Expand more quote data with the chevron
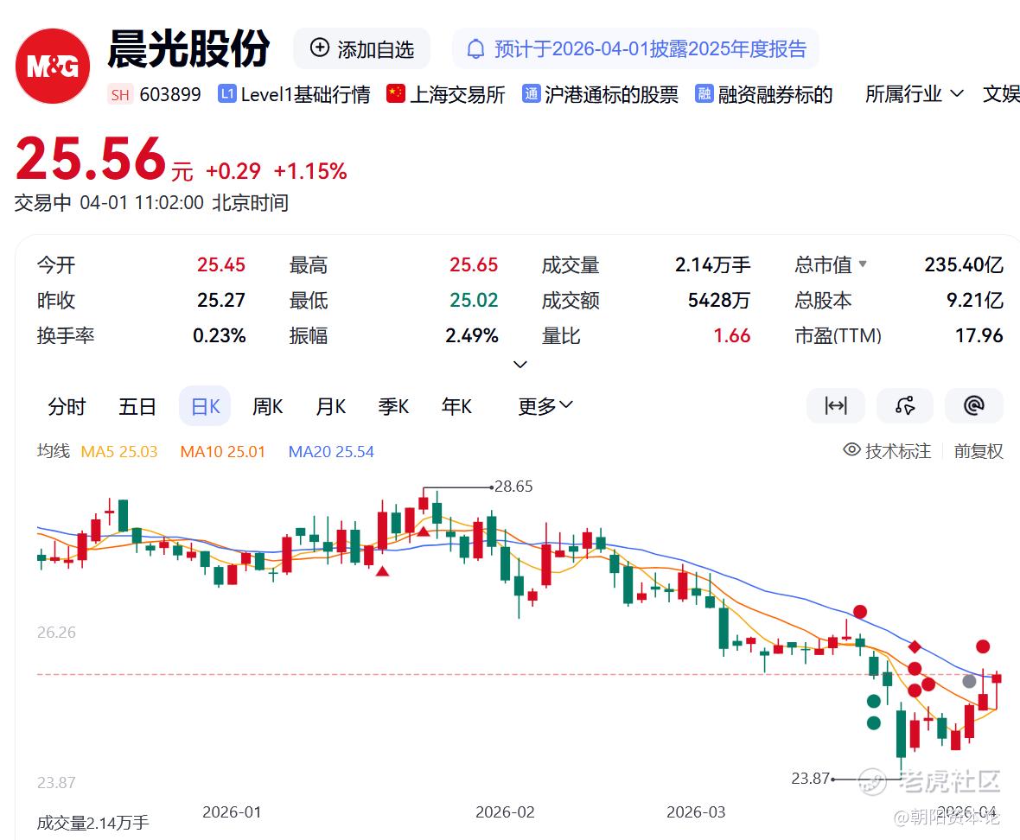Image resolution: width=1020 pixels, height=840 pixels. (x=520, y=365)
